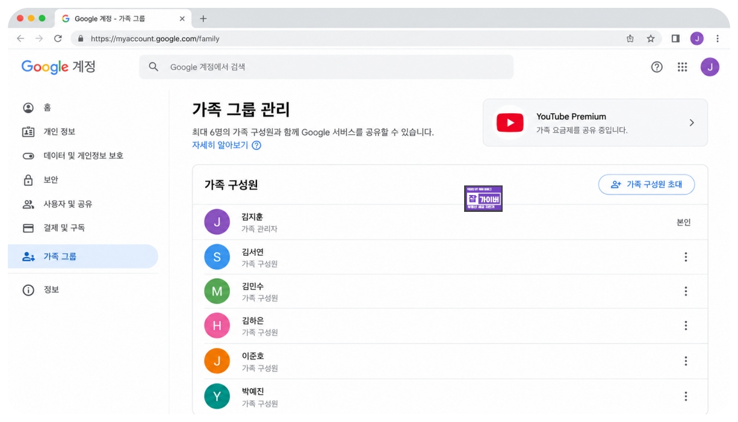Click the name 박예진
Screen dimensions: 738x422
click(252, 391)
